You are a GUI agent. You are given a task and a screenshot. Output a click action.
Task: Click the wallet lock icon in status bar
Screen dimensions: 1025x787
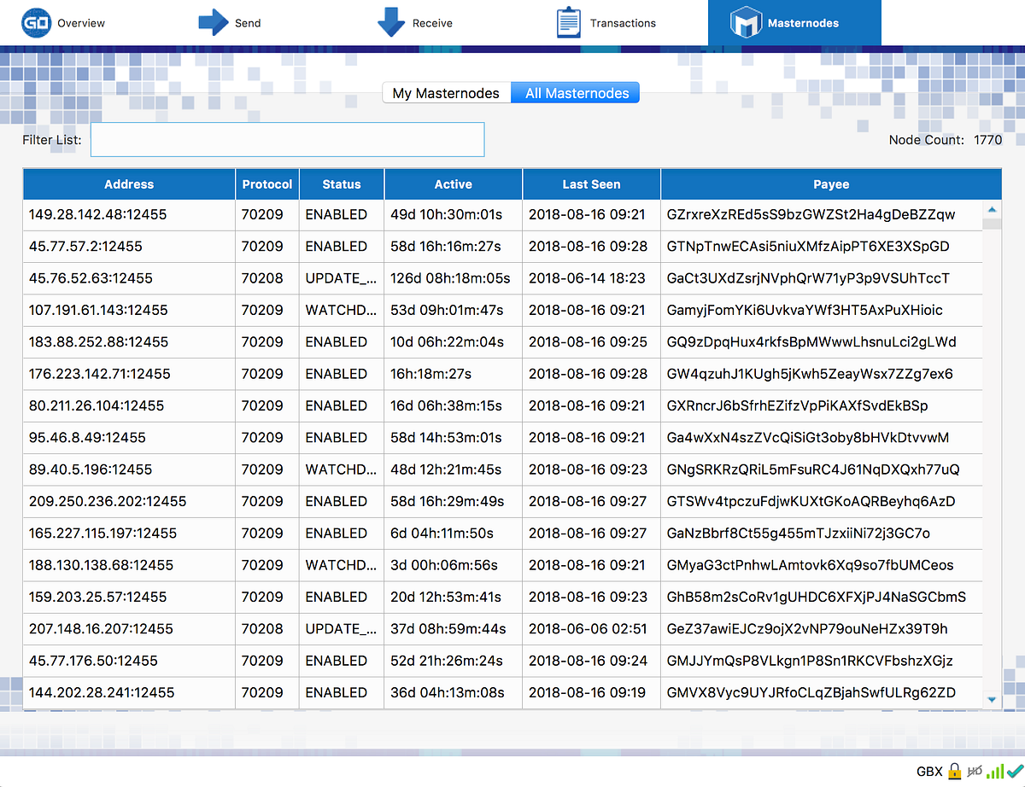(953, 771)
